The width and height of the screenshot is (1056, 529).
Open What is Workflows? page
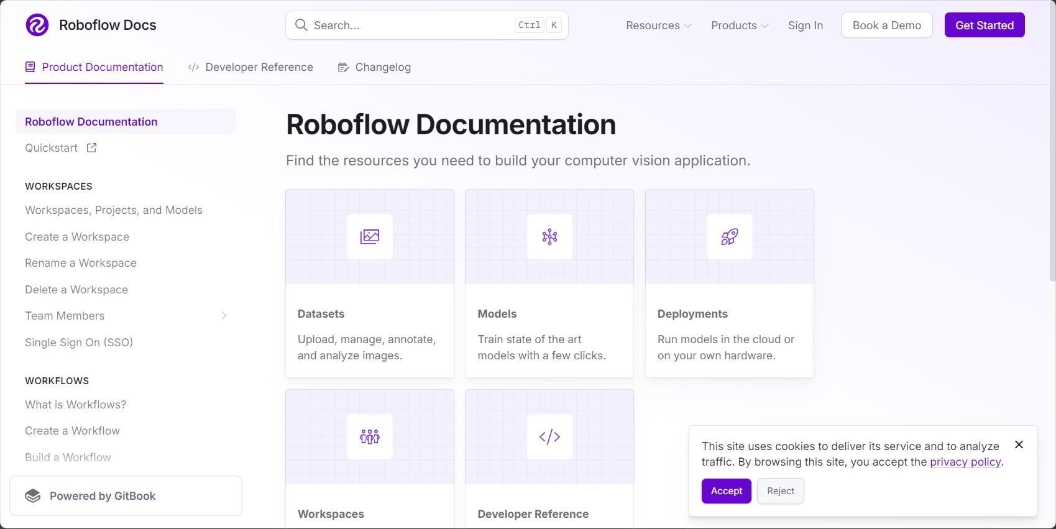[x=75, y=405]
